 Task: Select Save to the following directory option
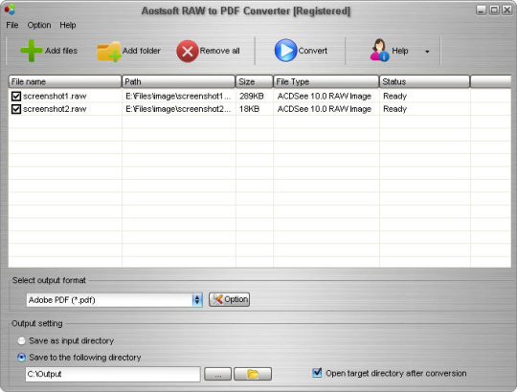[x=21, y=358]
